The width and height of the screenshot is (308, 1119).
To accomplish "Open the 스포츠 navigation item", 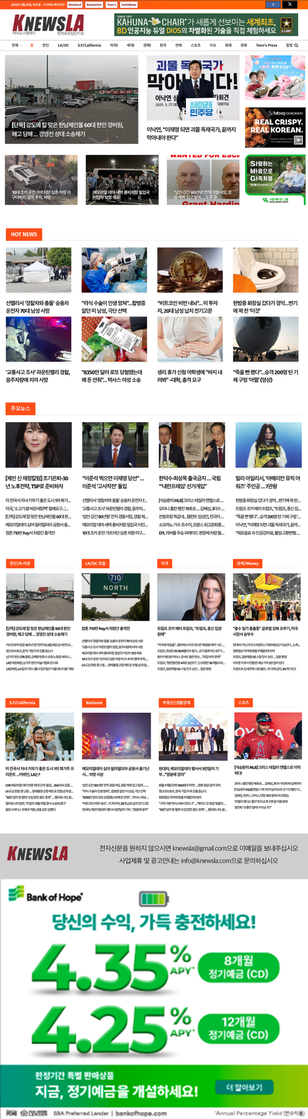I will tap(196, 45).
